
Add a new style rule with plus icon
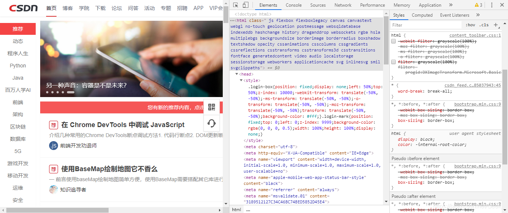coord(495,25)
